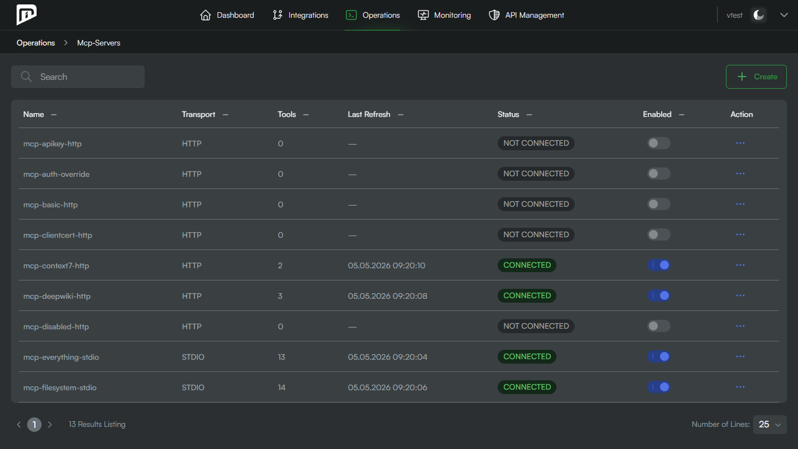Click mcp-apikey-http server name
Image resolution: width=798 pixels, height=449 pixels.
53,144
